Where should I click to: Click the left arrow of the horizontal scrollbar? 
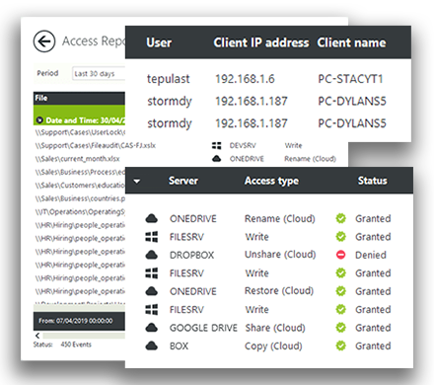pyautogui.click(x=37, y=336)
